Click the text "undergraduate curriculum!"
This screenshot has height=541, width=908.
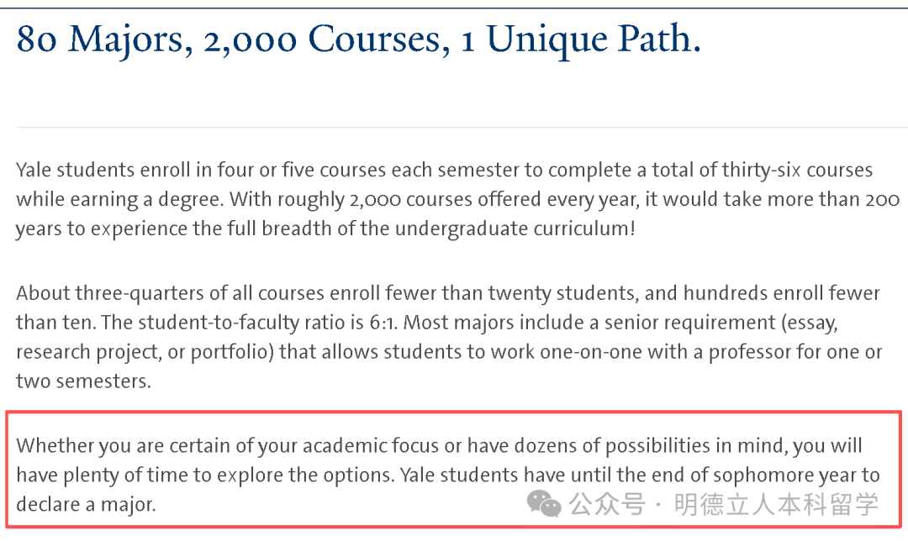[520, 228]
